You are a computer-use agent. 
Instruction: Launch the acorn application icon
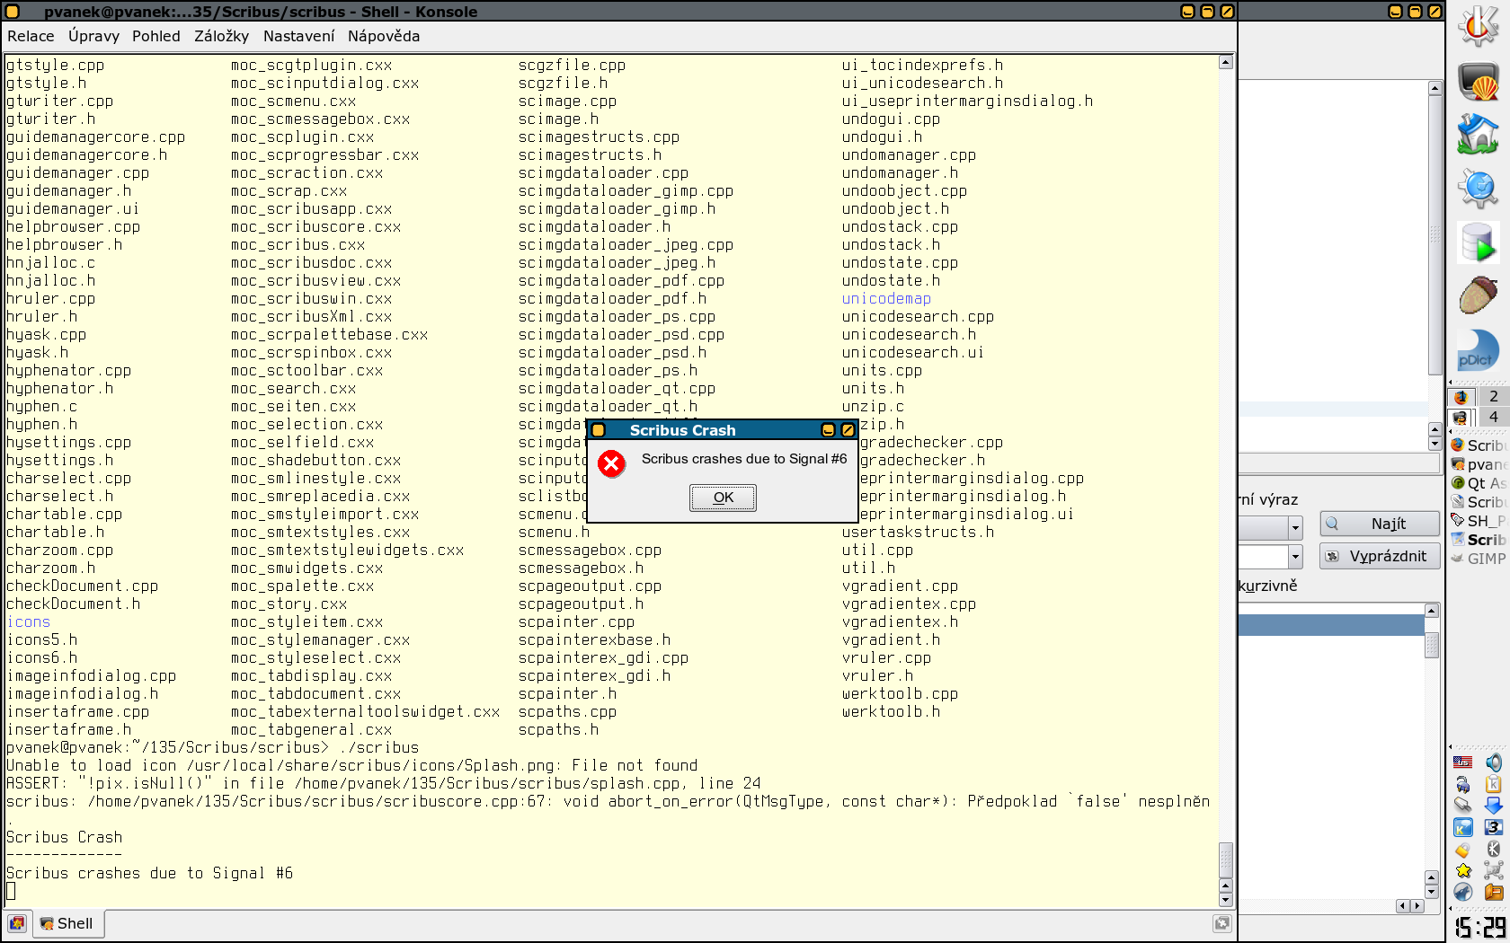point(1478,295)
